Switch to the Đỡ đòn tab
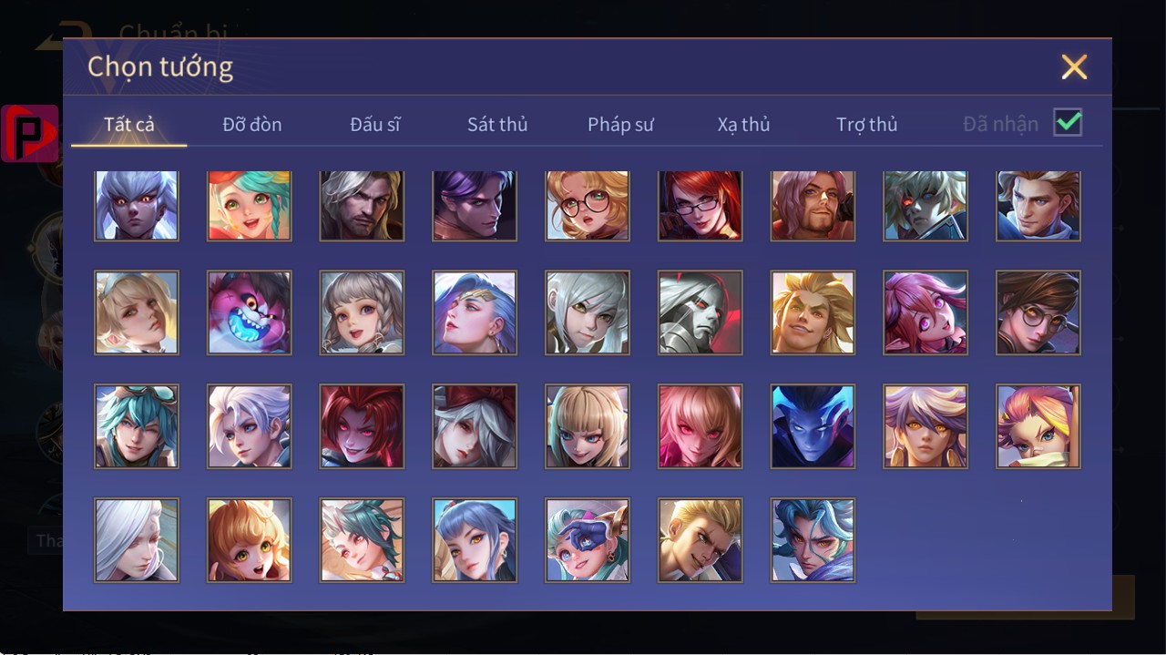Screen dimensions: 1166x655 (252, 125)
